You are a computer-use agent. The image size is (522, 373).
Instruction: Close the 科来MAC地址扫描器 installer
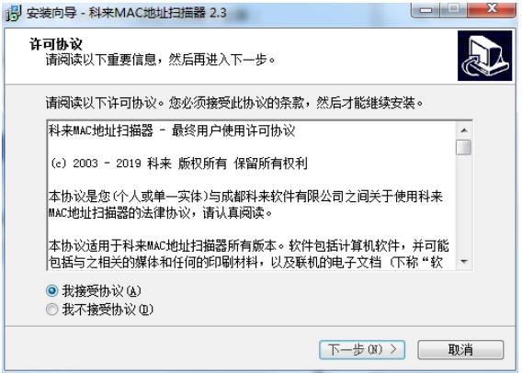[x=492, y=10]
